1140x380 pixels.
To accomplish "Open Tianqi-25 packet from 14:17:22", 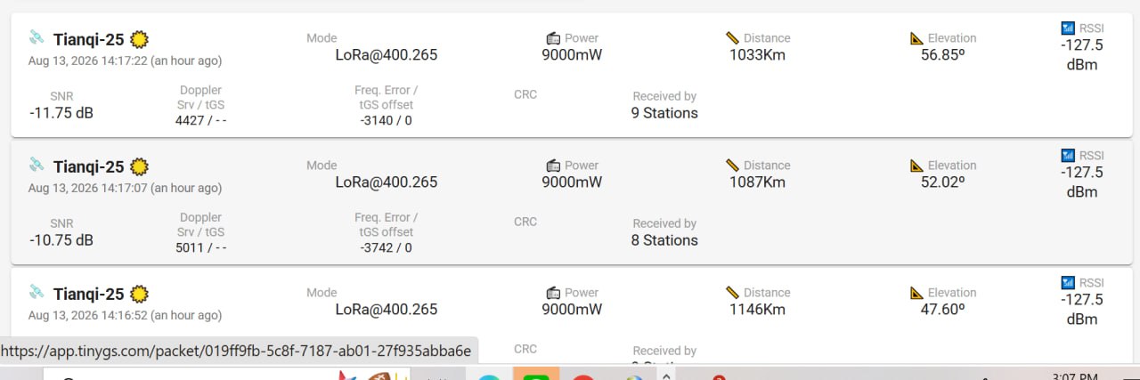I will (572, 75).
